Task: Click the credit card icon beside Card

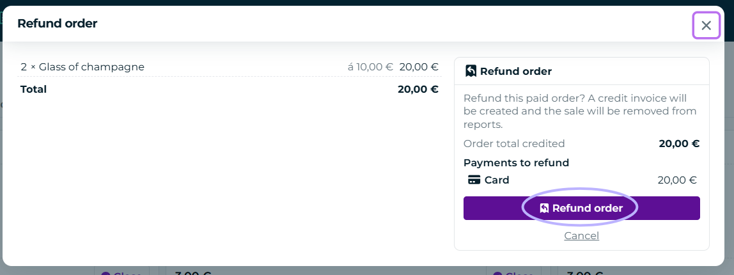Action: pyautogui.click(x=474, y=180)
